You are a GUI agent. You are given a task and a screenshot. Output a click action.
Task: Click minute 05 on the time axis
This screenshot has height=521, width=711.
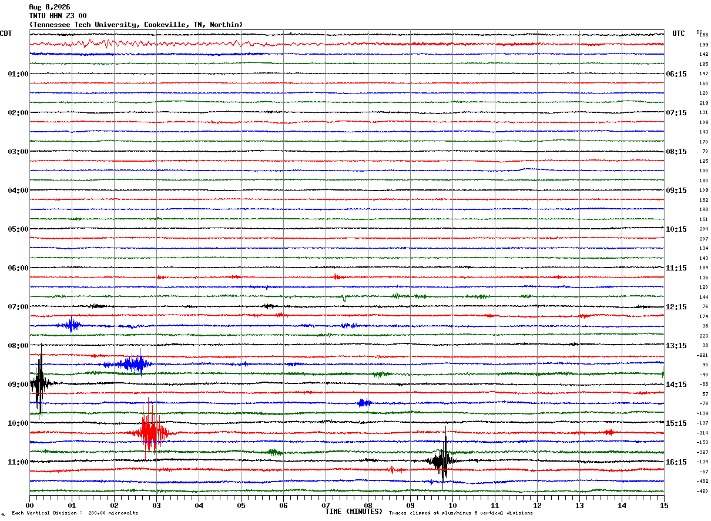click(241, 505)
